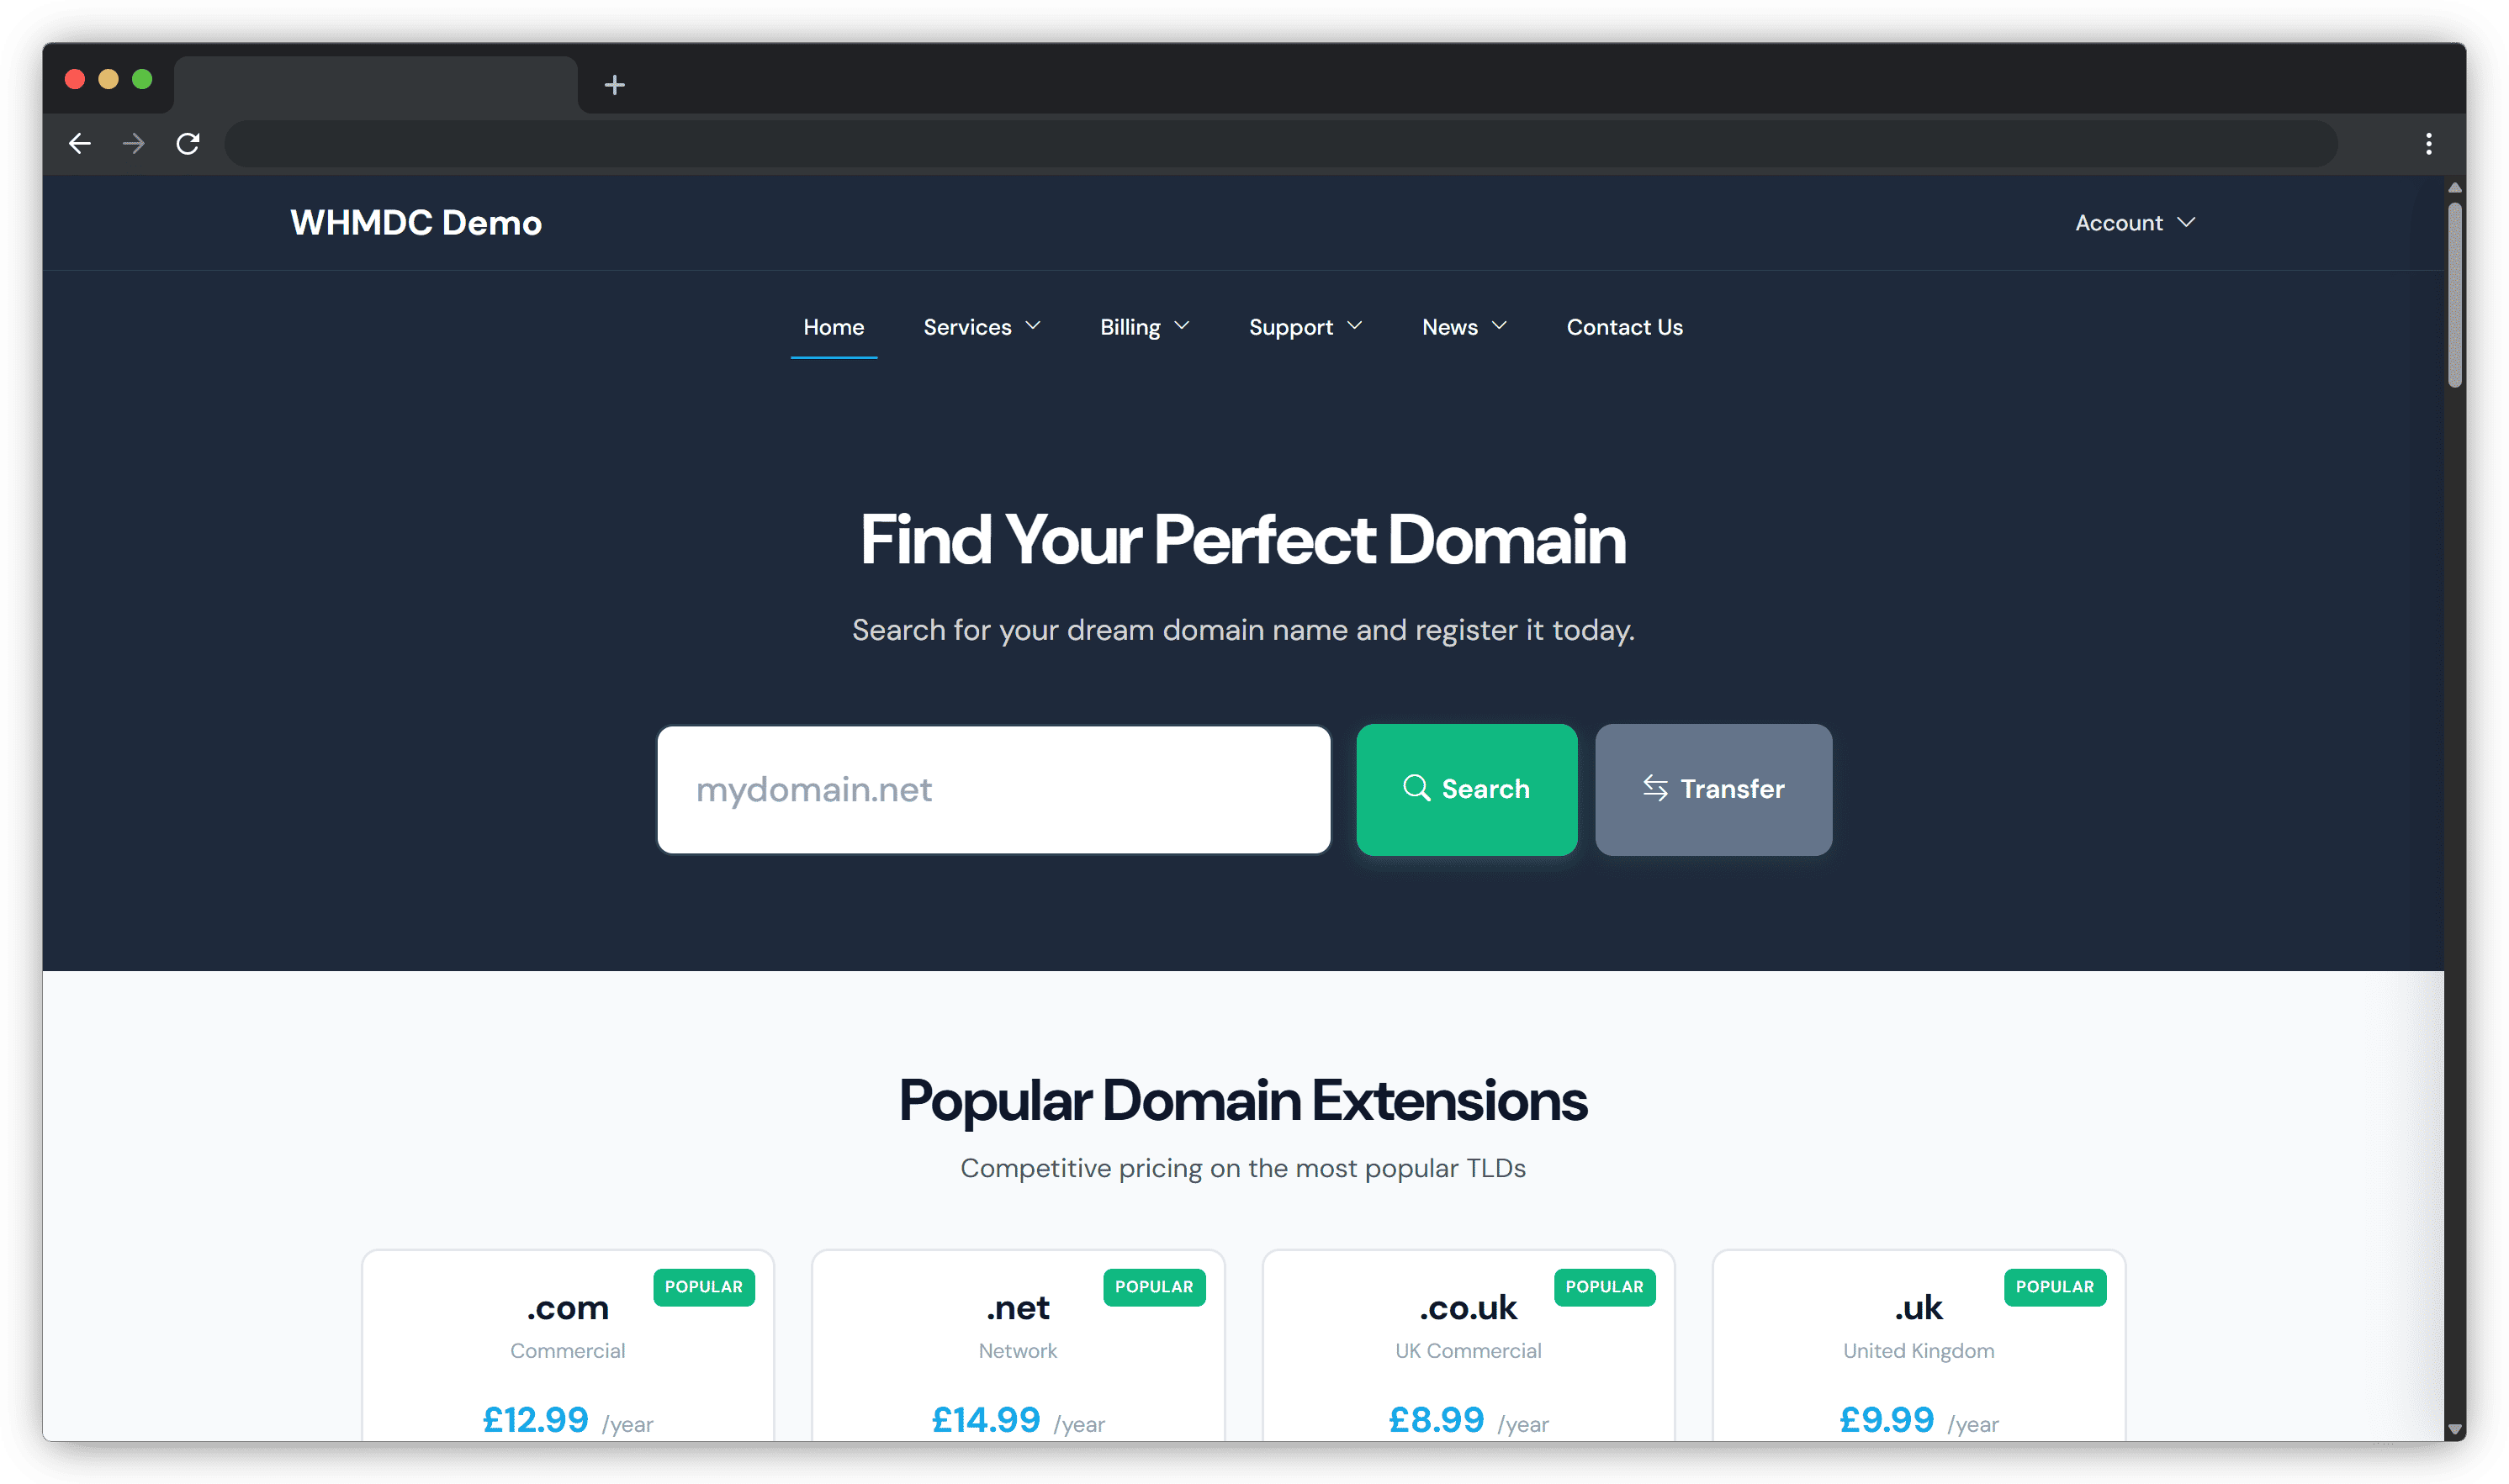The height and width of the screenshot is (1484, 2509).
Task: Open the Contact Us page
Action: tap(1623, 327)
